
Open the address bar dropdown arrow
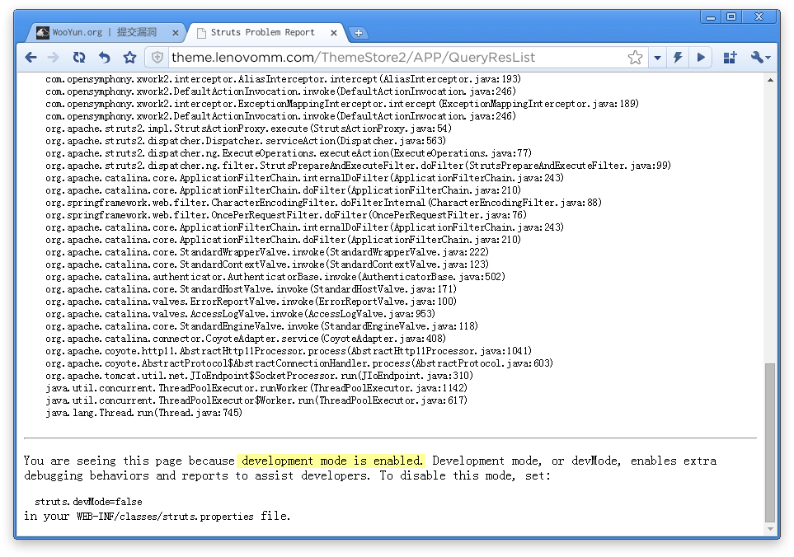click(657, 58)
